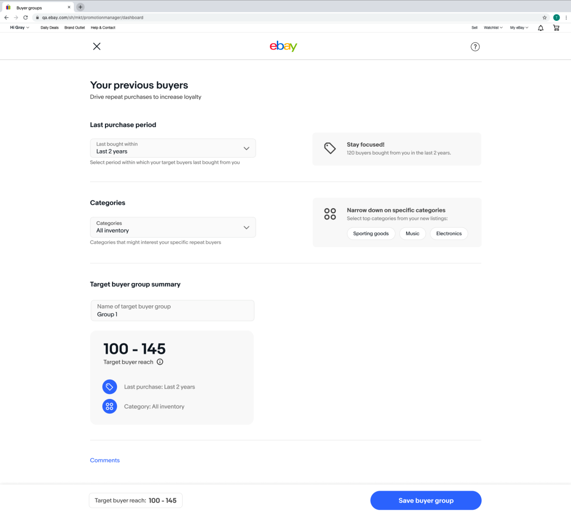Edit the Name of target buyer group field

click(172, 311)
